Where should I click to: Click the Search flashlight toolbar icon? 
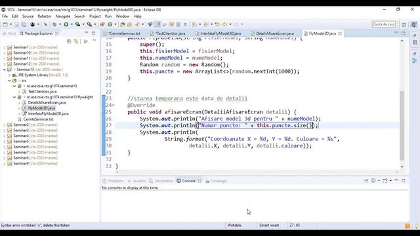click(137, 24)
